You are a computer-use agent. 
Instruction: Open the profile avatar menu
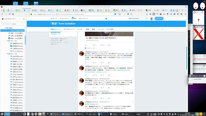point(152,19)
